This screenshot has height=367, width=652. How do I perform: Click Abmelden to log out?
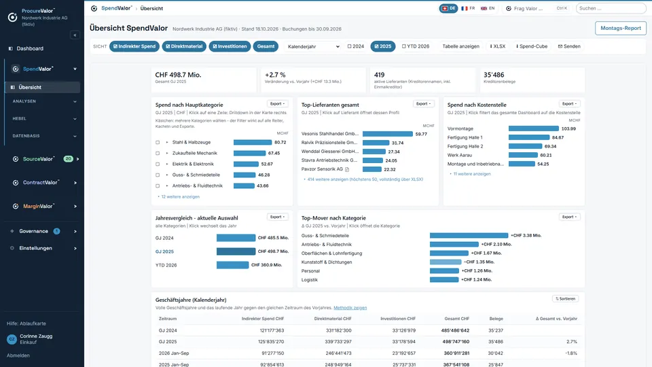tap(18, 355)
